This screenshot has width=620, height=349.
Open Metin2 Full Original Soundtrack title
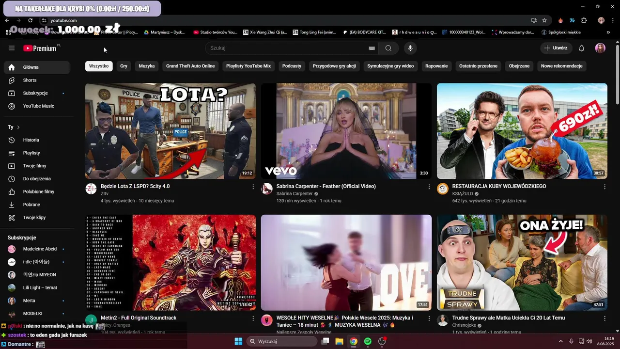pyautogui.click(x=139, y=318)
